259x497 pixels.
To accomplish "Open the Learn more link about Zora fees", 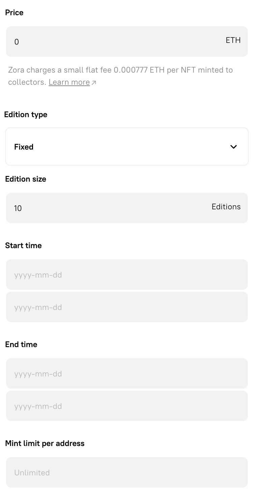I will tap(69, 82).
